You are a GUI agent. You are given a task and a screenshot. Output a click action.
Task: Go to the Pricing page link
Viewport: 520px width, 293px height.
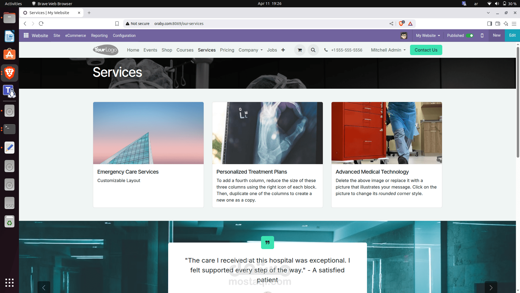coord(227,50)
